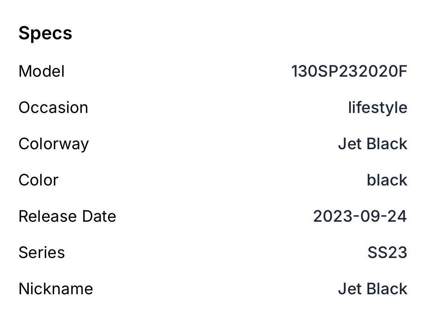Select the black color value
426x312 pixels.
[387, 180]
